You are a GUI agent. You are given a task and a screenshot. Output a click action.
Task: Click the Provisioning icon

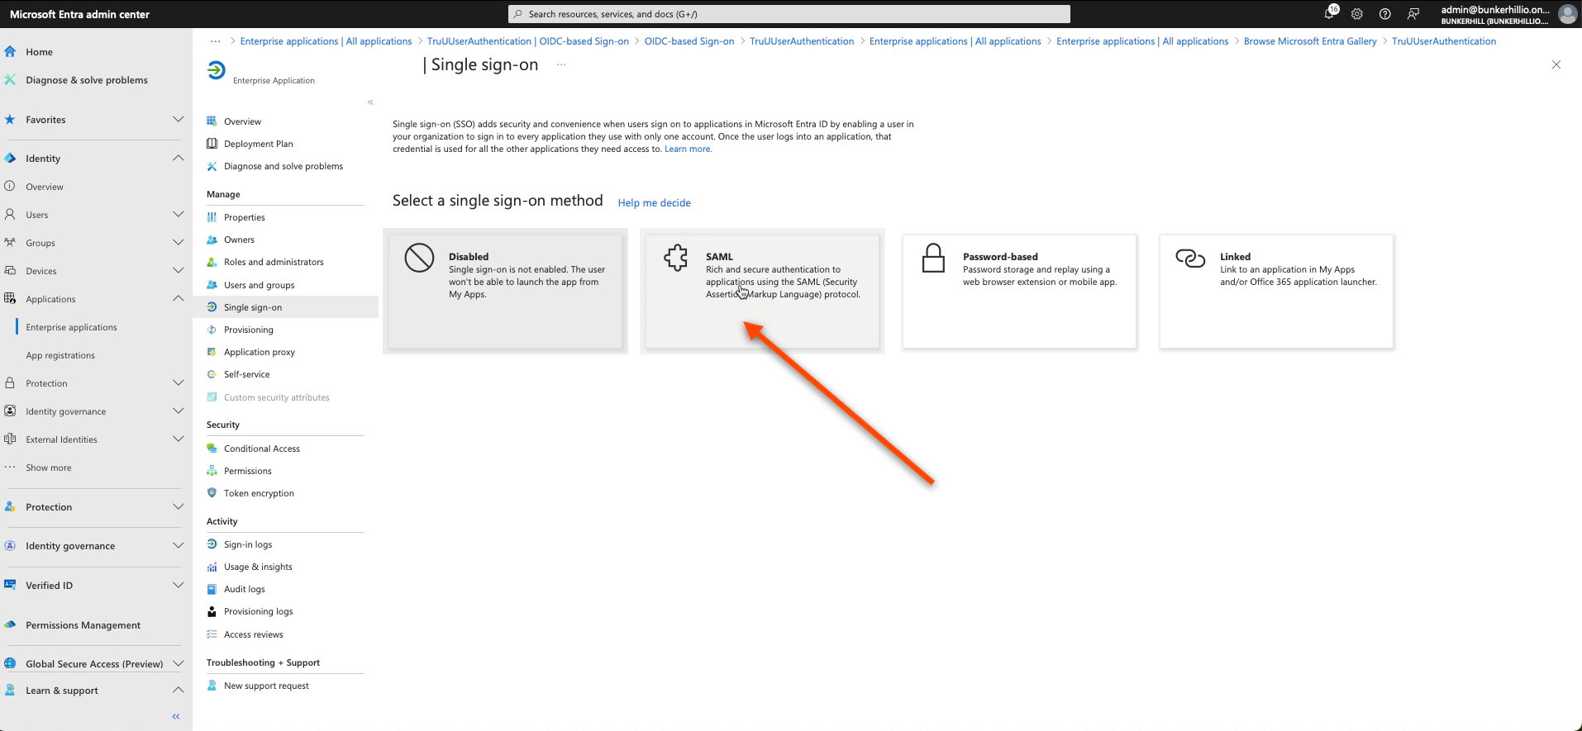pyautogui.click(x=212, y=330)
